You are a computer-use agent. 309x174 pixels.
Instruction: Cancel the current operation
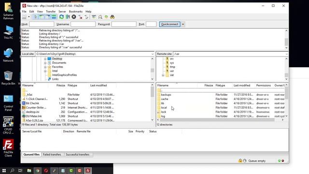[74, 17]
